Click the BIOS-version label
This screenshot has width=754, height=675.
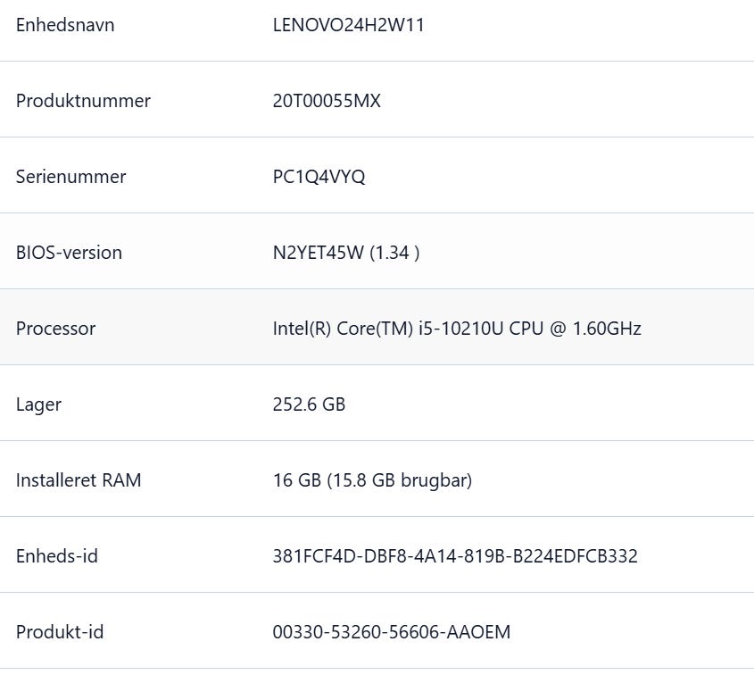[x=69, y=253]
